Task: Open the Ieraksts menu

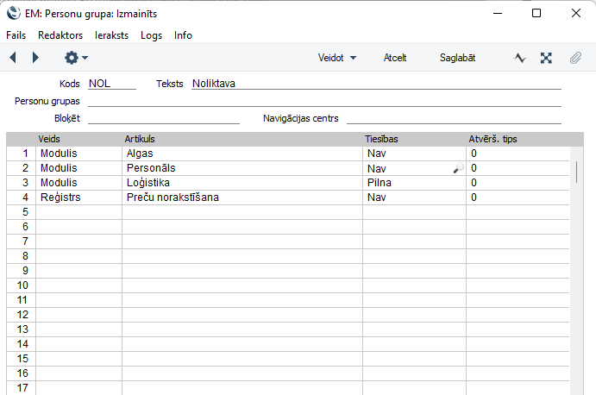Action: (111, 35)
